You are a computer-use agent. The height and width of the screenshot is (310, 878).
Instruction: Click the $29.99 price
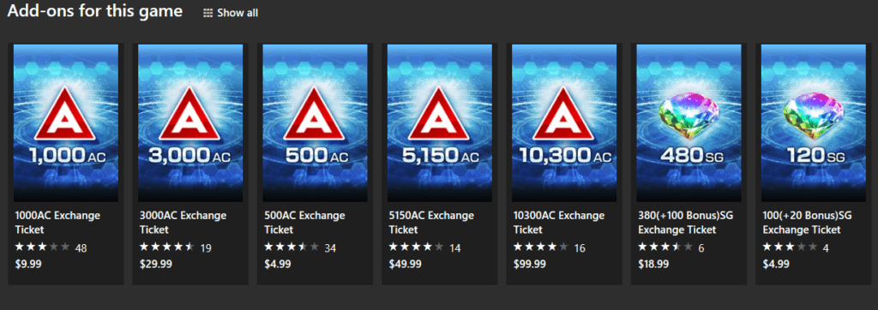[156, 264]
